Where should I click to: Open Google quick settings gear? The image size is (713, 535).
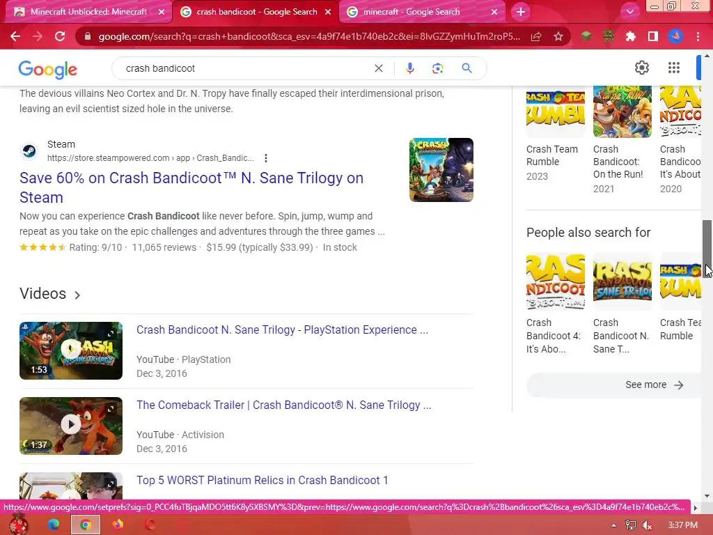(641, 68)
